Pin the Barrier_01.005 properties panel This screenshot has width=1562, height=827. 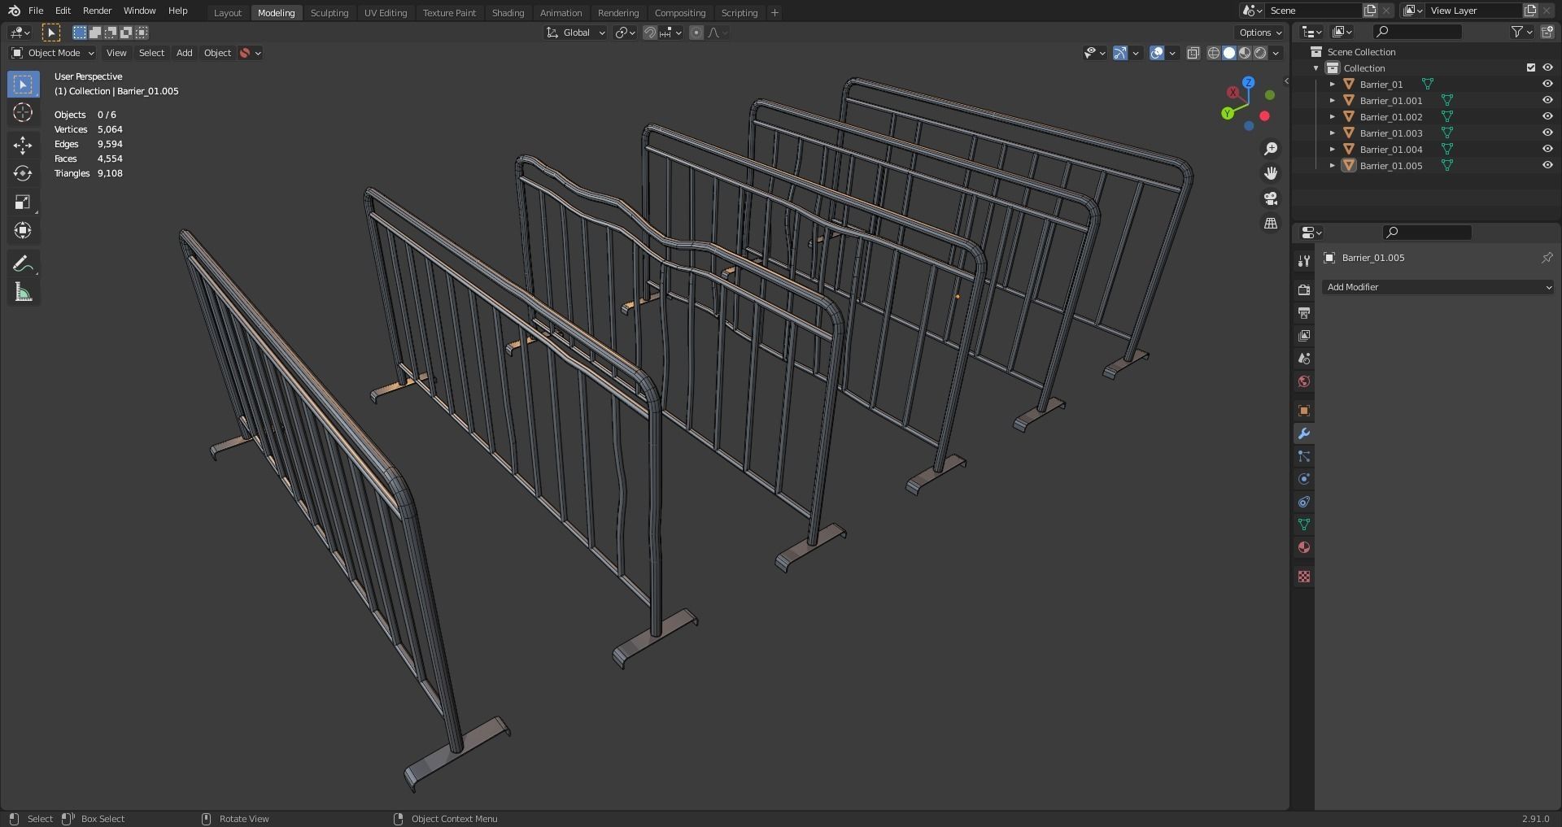coord(1547,258)
